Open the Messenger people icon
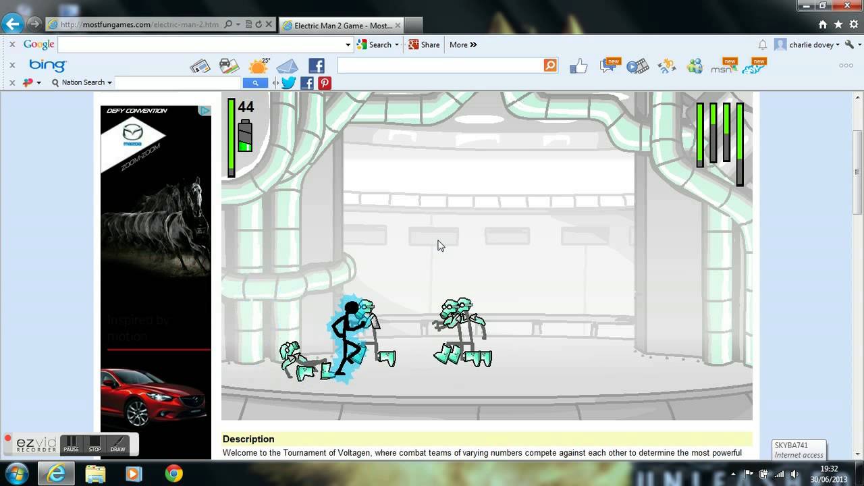Screen dimensions: 864x486 click(x=695, y=66)
